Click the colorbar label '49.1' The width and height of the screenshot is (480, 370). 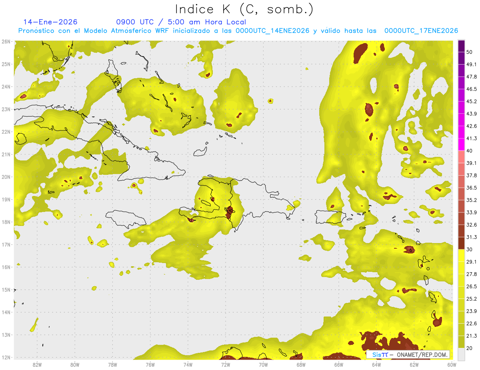472,64
